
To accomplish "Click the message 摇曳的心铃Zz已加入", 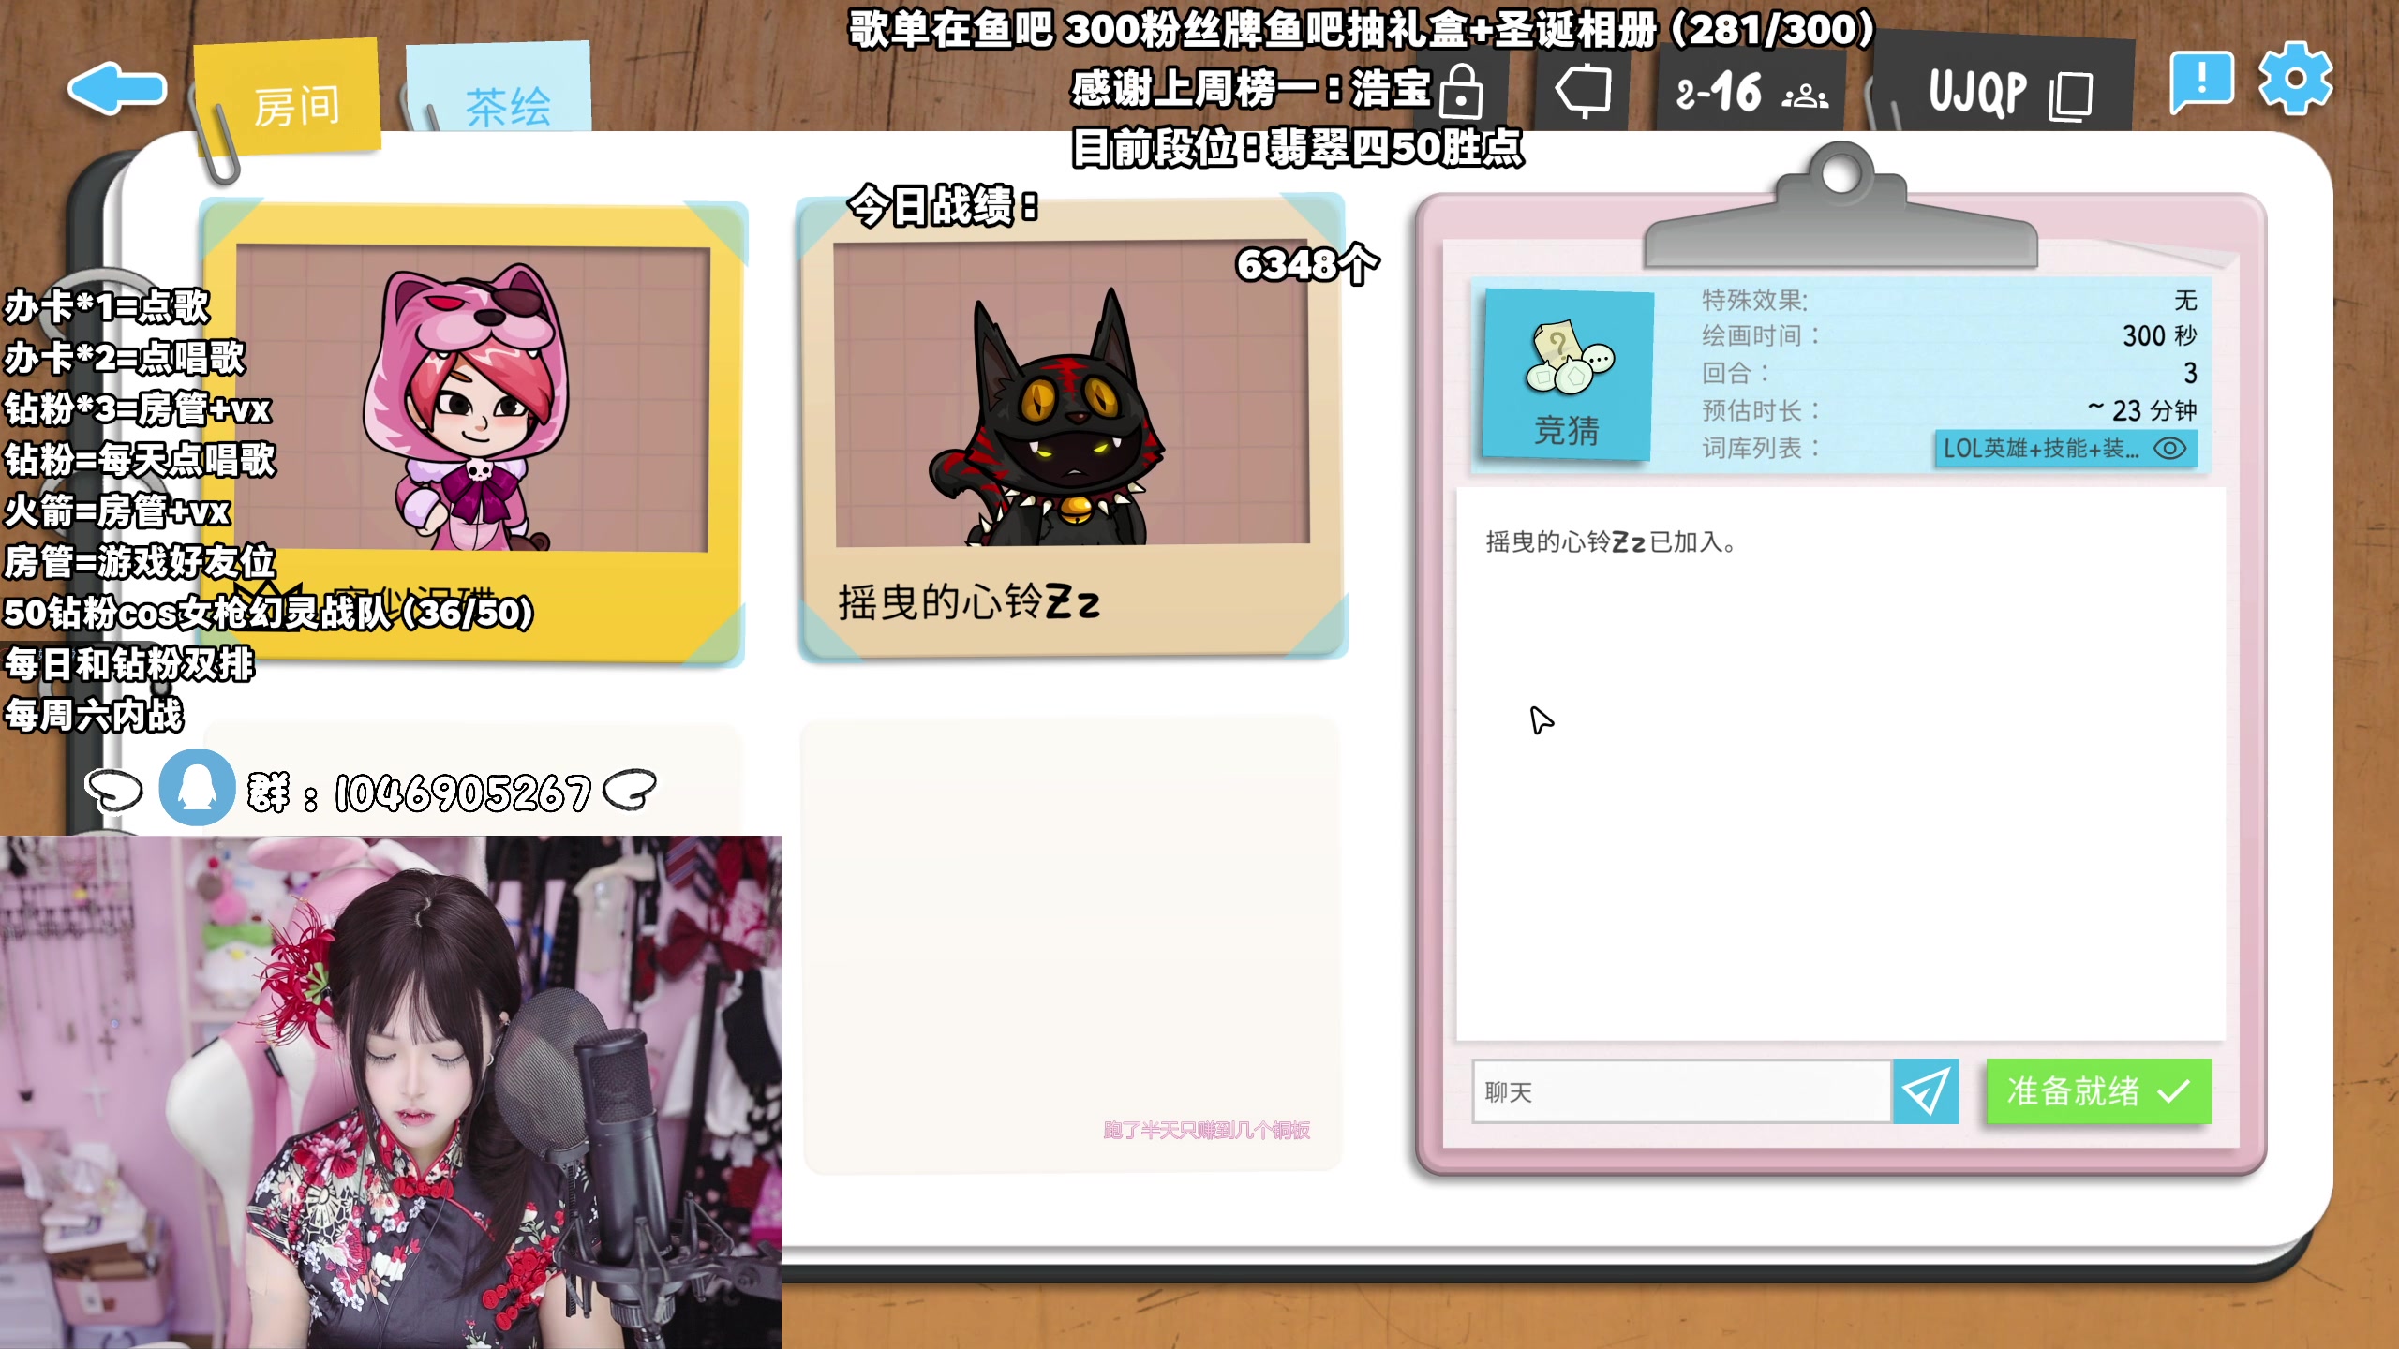I will click(1610, 542).
